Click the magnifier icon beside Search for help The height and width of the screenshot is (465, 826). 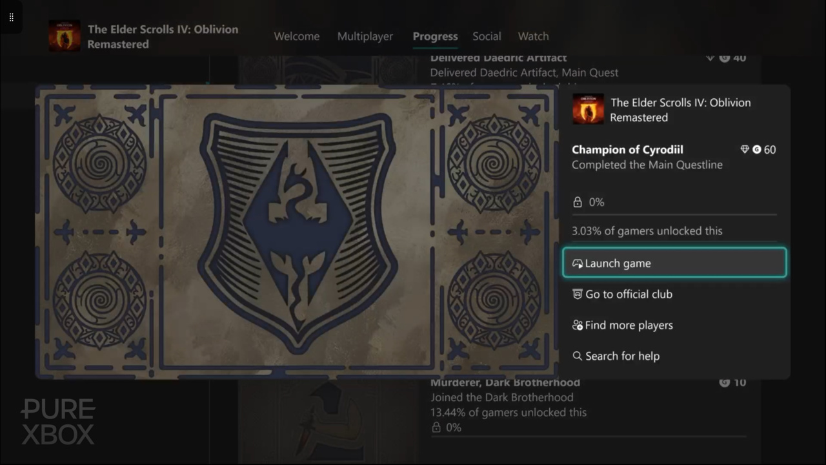click(x=578, y=356)
